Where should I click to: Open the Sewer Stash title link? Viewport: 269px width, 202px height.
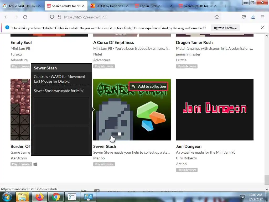(x=105, y=147)
